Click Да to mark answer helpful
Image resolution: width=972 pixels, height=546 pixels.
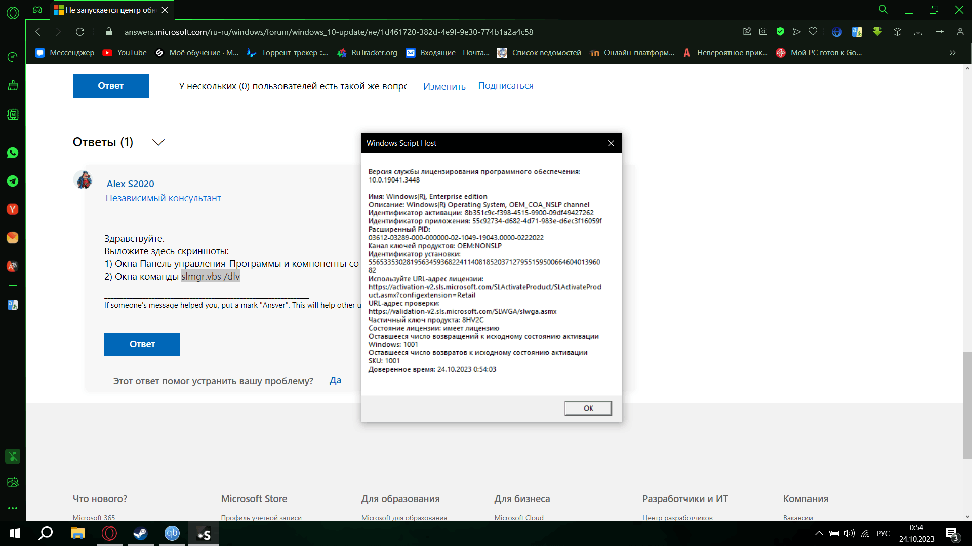point(335,380)
